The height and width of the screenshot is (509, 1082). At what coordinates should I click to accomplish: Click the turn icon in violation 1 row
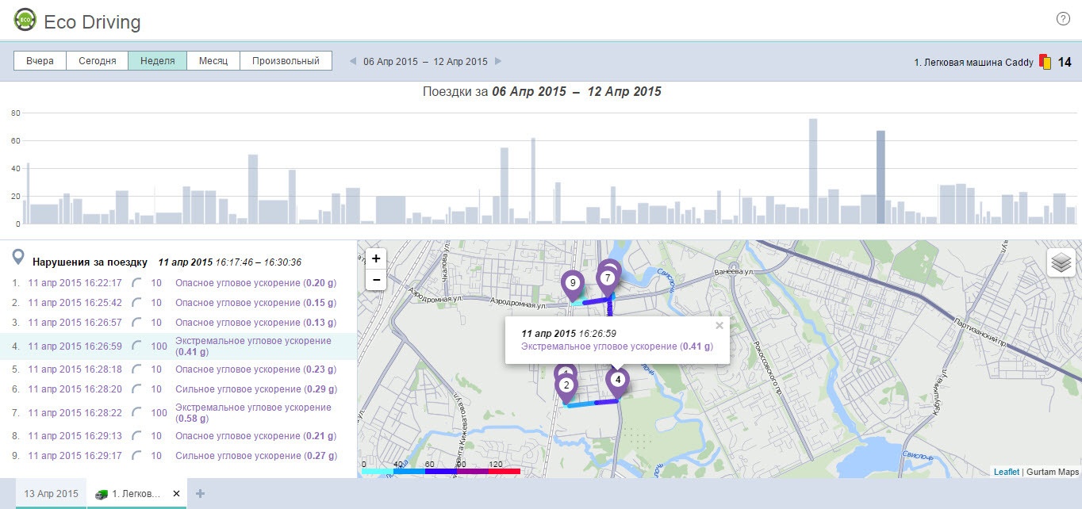tap(136, 283)
